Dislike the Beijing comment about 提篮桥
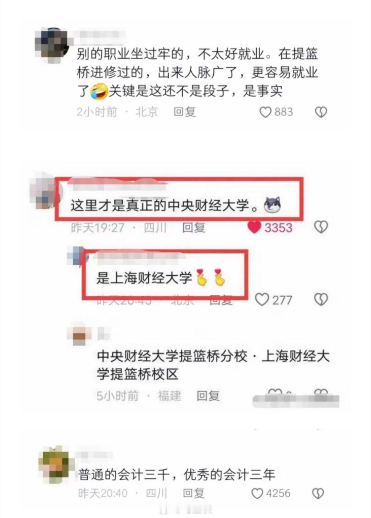This screenshot has width=371, height=518. click(x=321, y=112)
